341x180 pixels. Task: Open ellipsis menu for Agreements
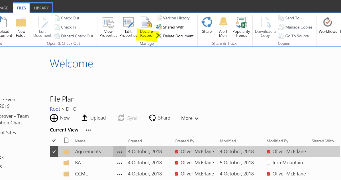click(120, 152)
